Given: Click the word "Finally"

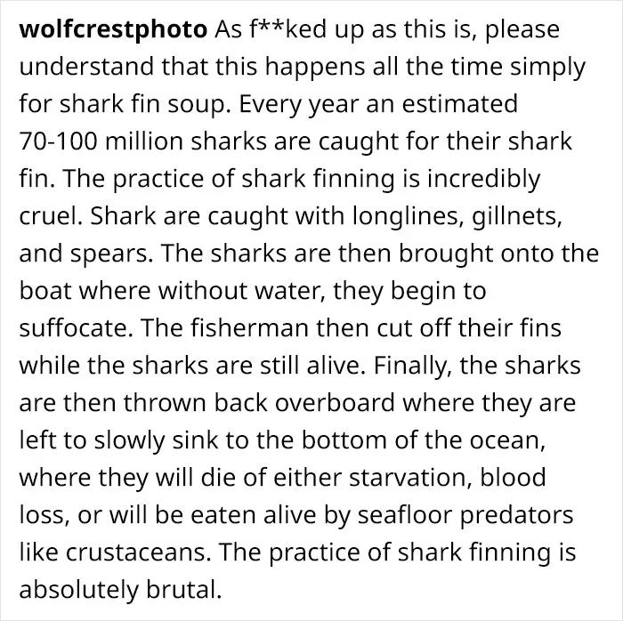Looking at the screenshot, I should click(410, 366).
